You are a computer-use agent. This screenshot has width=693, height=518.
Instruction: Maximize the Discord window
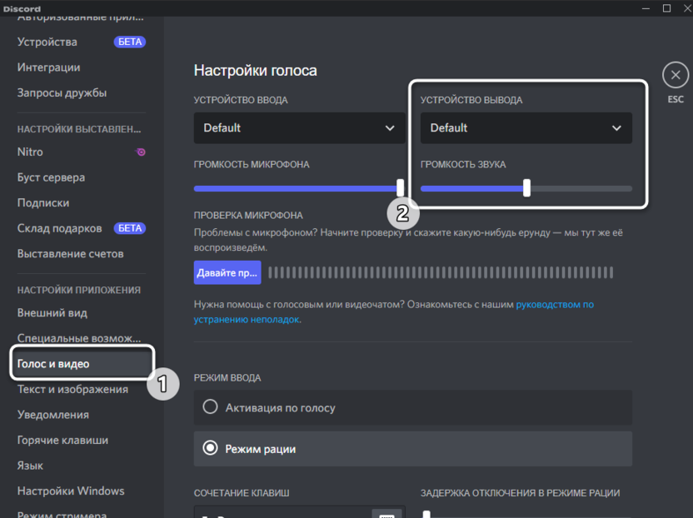click(666, 8)
